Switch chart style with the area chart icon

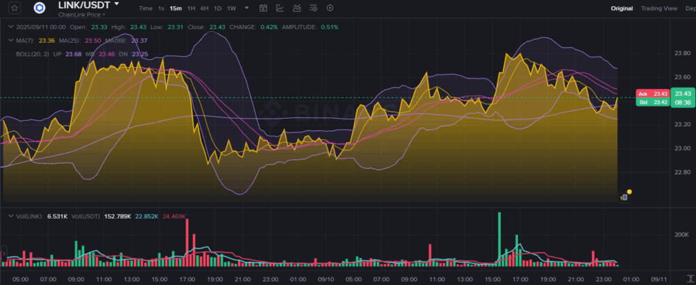(297, 8)
